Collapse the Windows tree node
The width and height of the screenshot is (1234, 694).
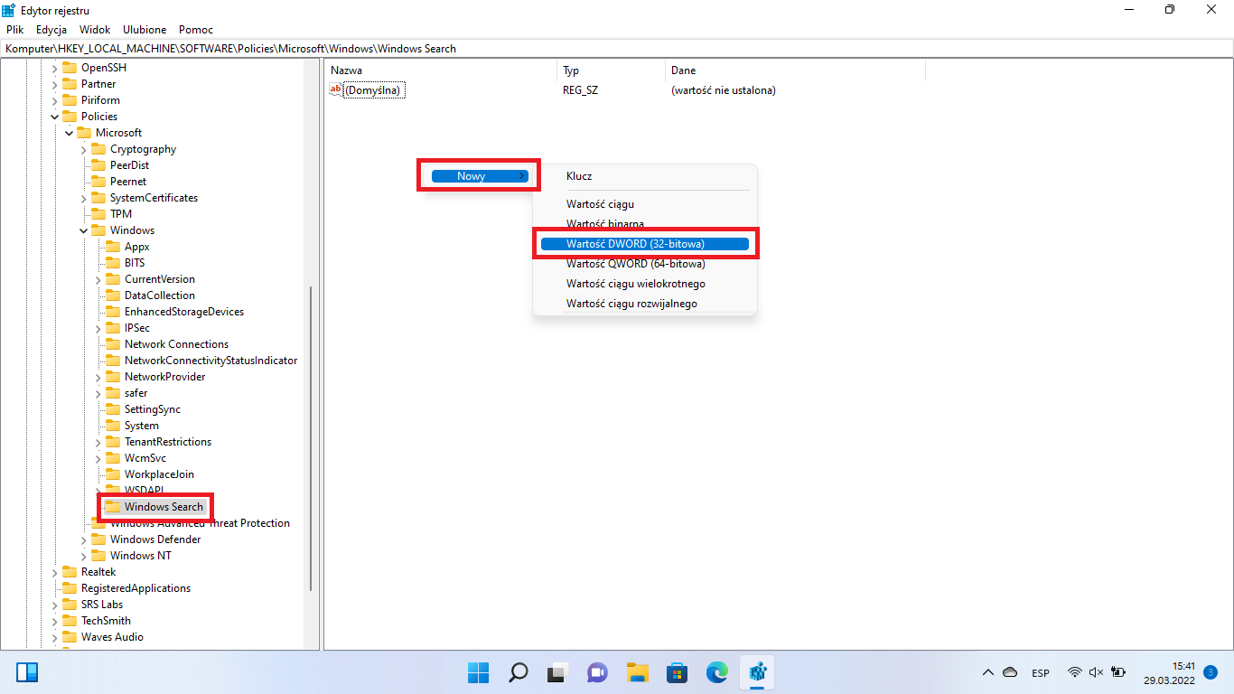coord(84,230)
